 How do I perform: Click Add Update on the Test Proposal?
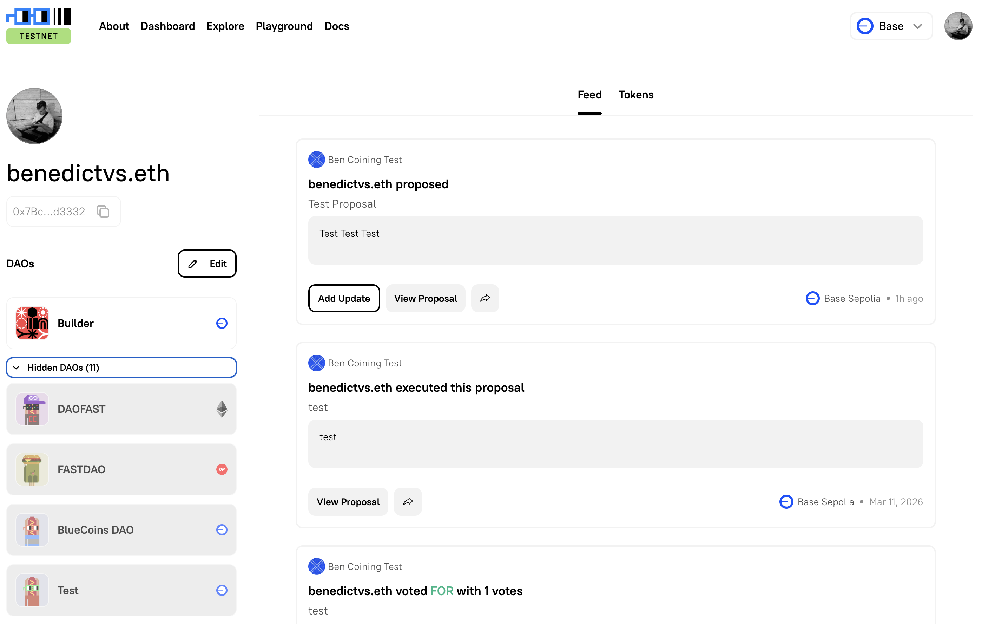click(343, 298)
